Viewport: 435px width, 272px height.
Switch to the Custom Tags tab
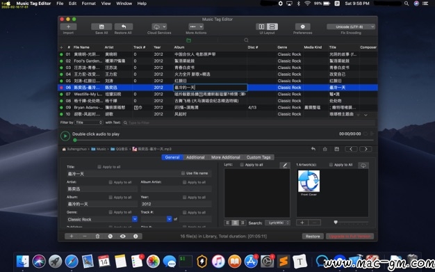tap(258, 157)
